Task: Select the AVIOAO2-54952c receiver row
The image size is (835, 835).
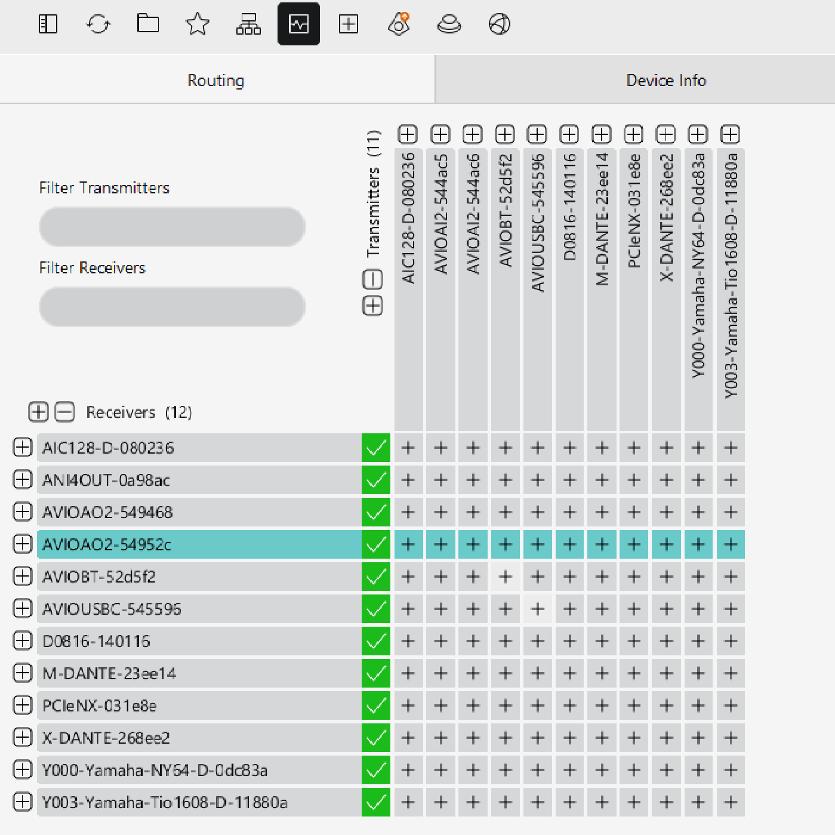Action: (x=198, y=544)
